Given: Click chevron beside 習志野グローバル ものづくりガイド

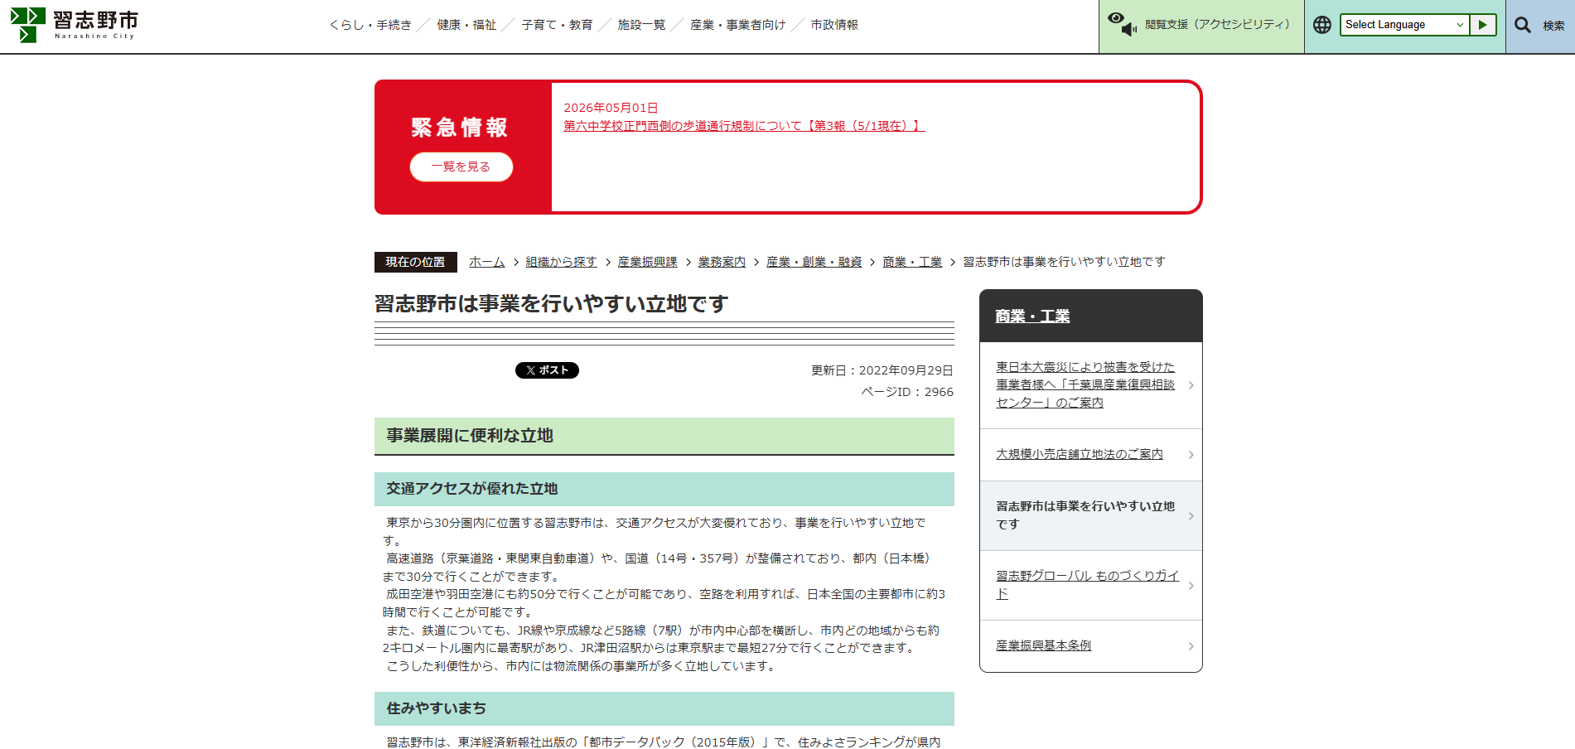Looking at the screenshot, I should [x=1191, y=586].
